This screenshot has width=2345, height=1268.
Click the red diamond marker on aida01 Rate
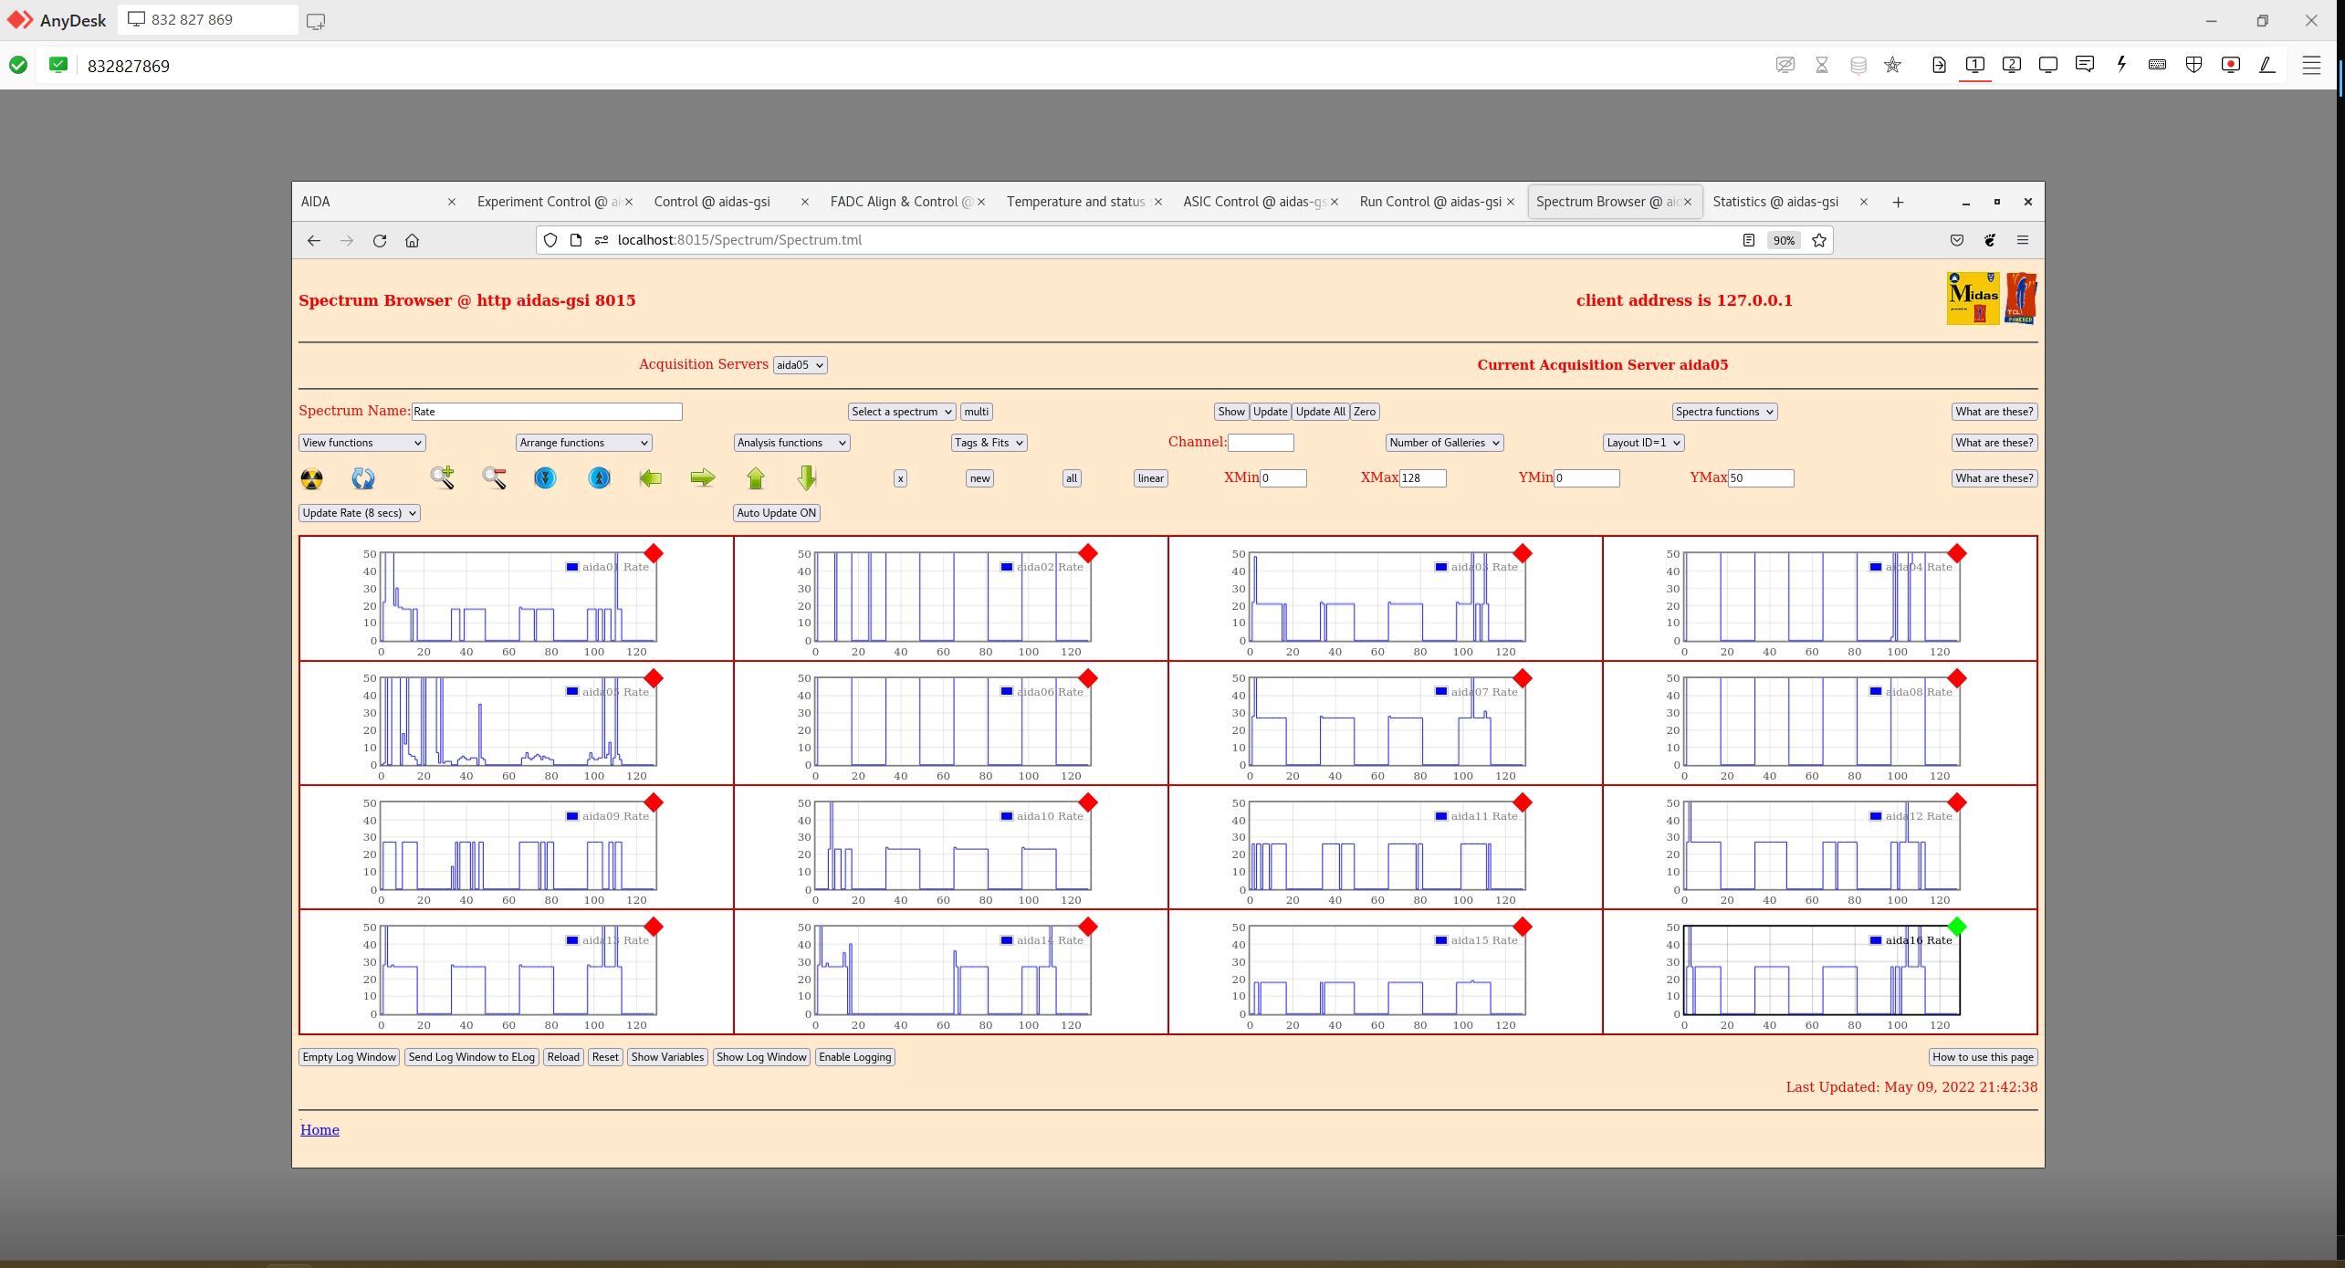point(654,553)
